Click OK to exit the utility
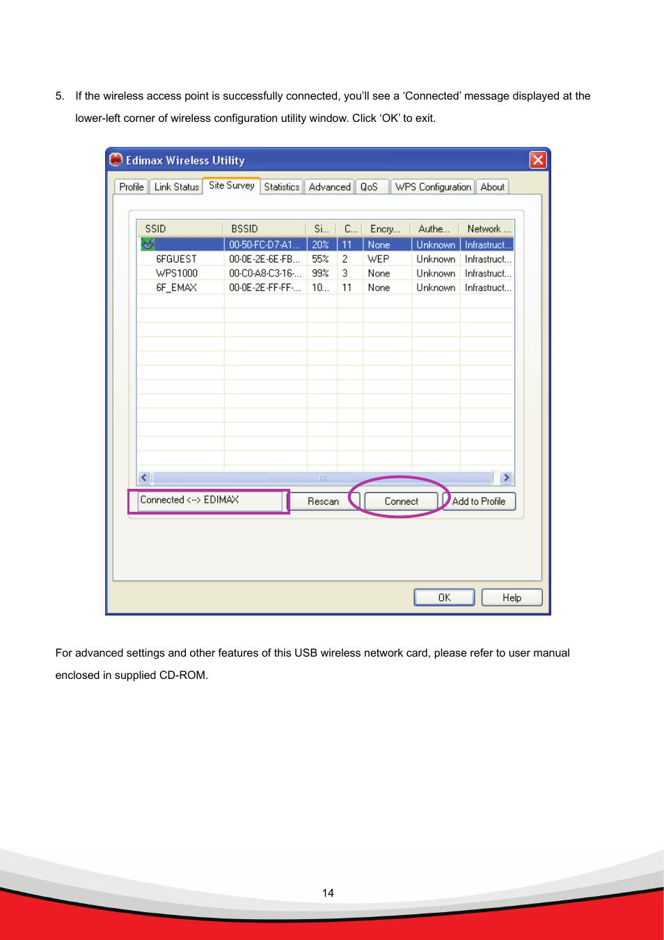 [445, 597]
